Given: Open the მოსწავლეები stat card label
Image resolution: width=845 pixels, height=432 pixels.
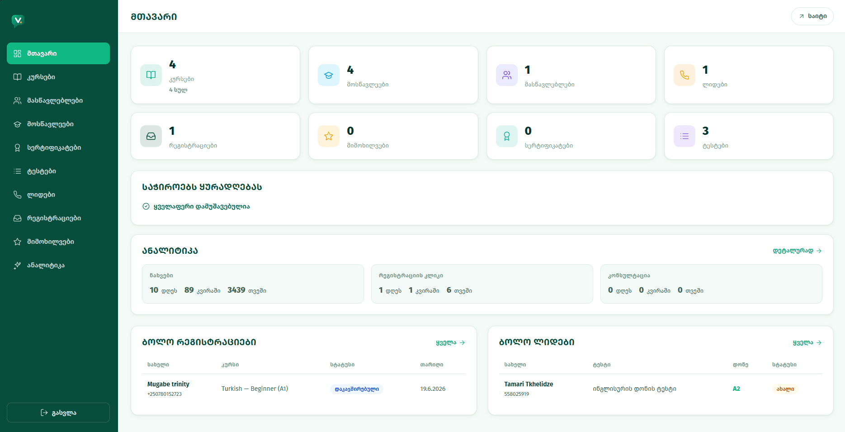Looking at the screenshot, I should tap(368, 85).
